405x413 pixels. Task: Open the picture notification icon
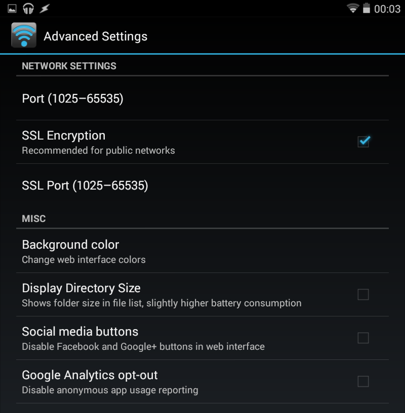point(12,9)
